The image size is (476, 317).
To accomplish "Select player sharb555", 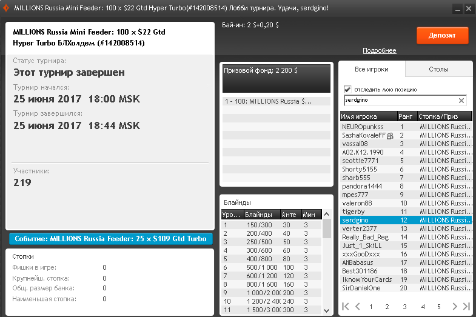I will [406, 178].
